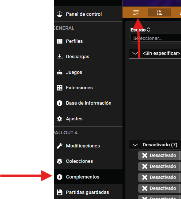Click the Colecciones layers icon

(x=59, y=161)
